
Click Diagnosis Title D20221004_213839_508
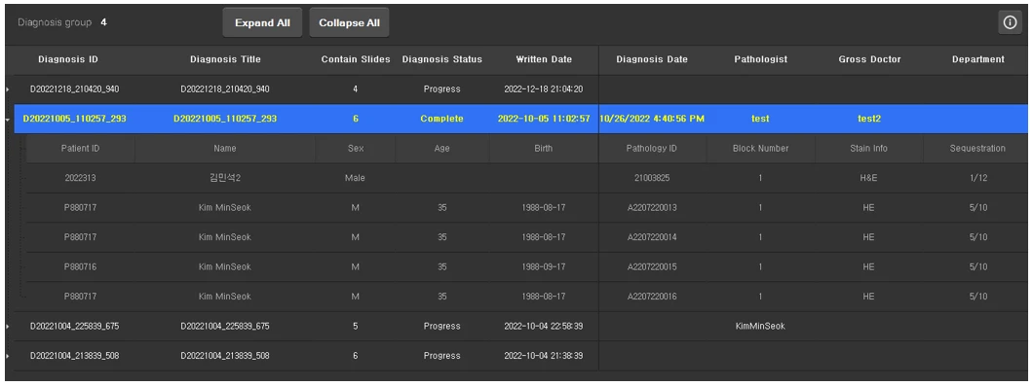225,356
